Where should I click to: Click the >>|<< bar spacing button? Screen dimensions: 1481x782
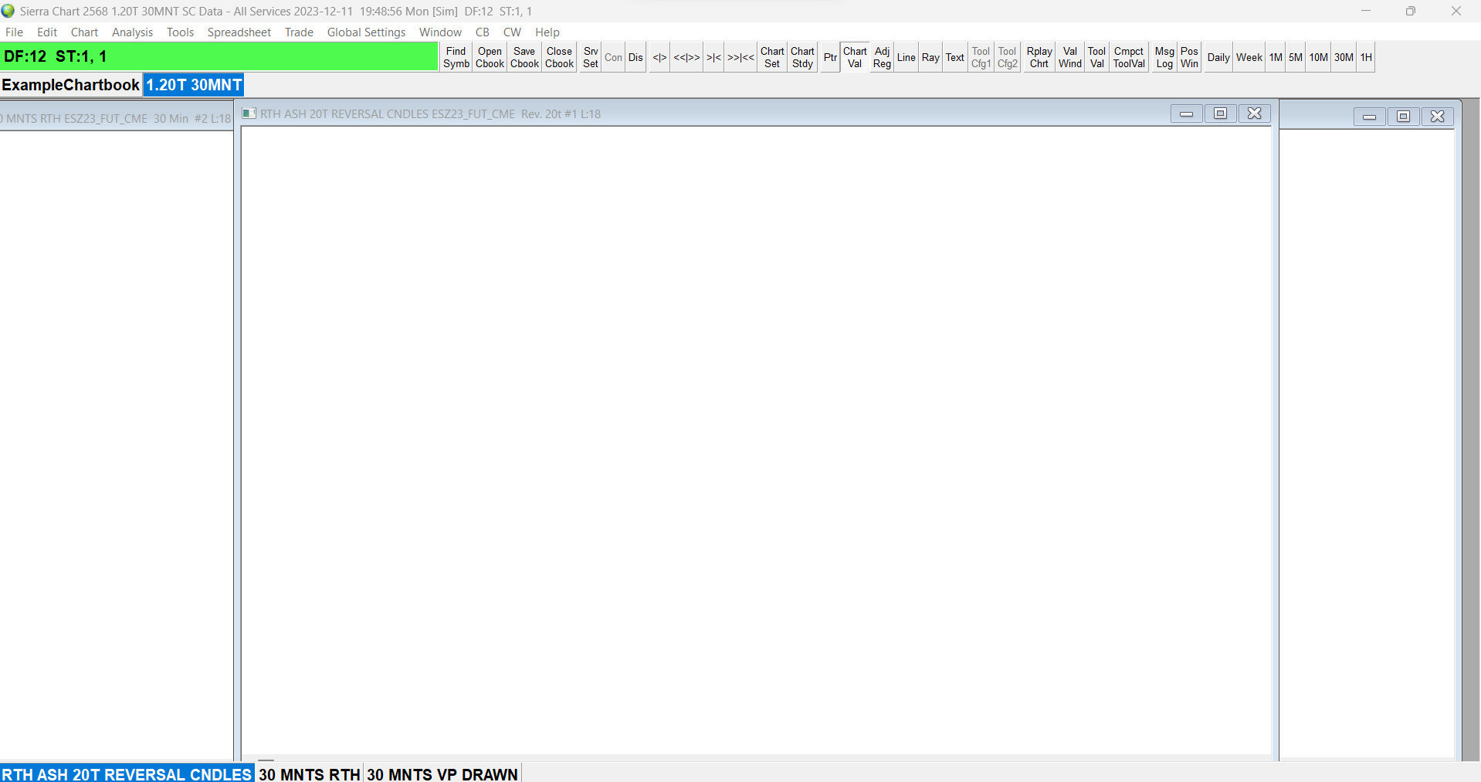[x=740, y=57]
